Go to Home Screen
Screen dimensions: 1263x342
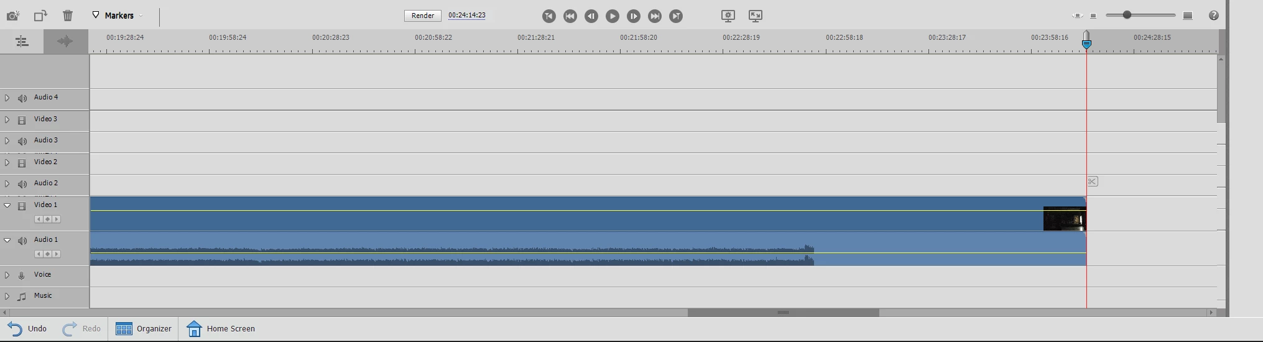coord(221,329)
